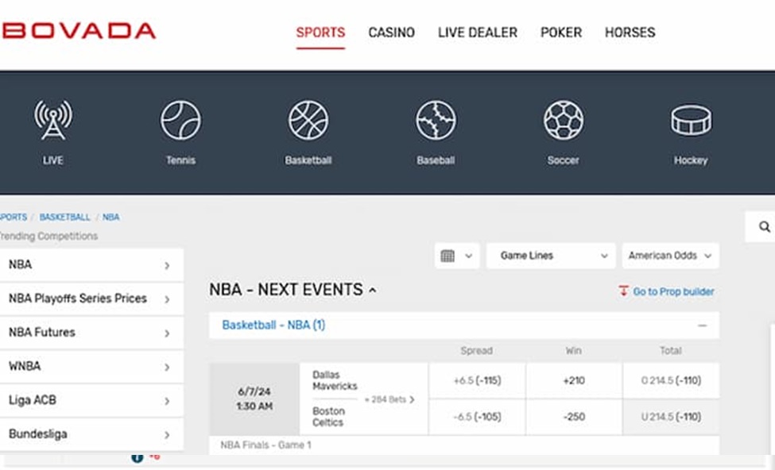Viewport: 775px width, 470px height.
Task: Select Dallas Mavericks +210 win odds
Action: [x=573, y=381]
